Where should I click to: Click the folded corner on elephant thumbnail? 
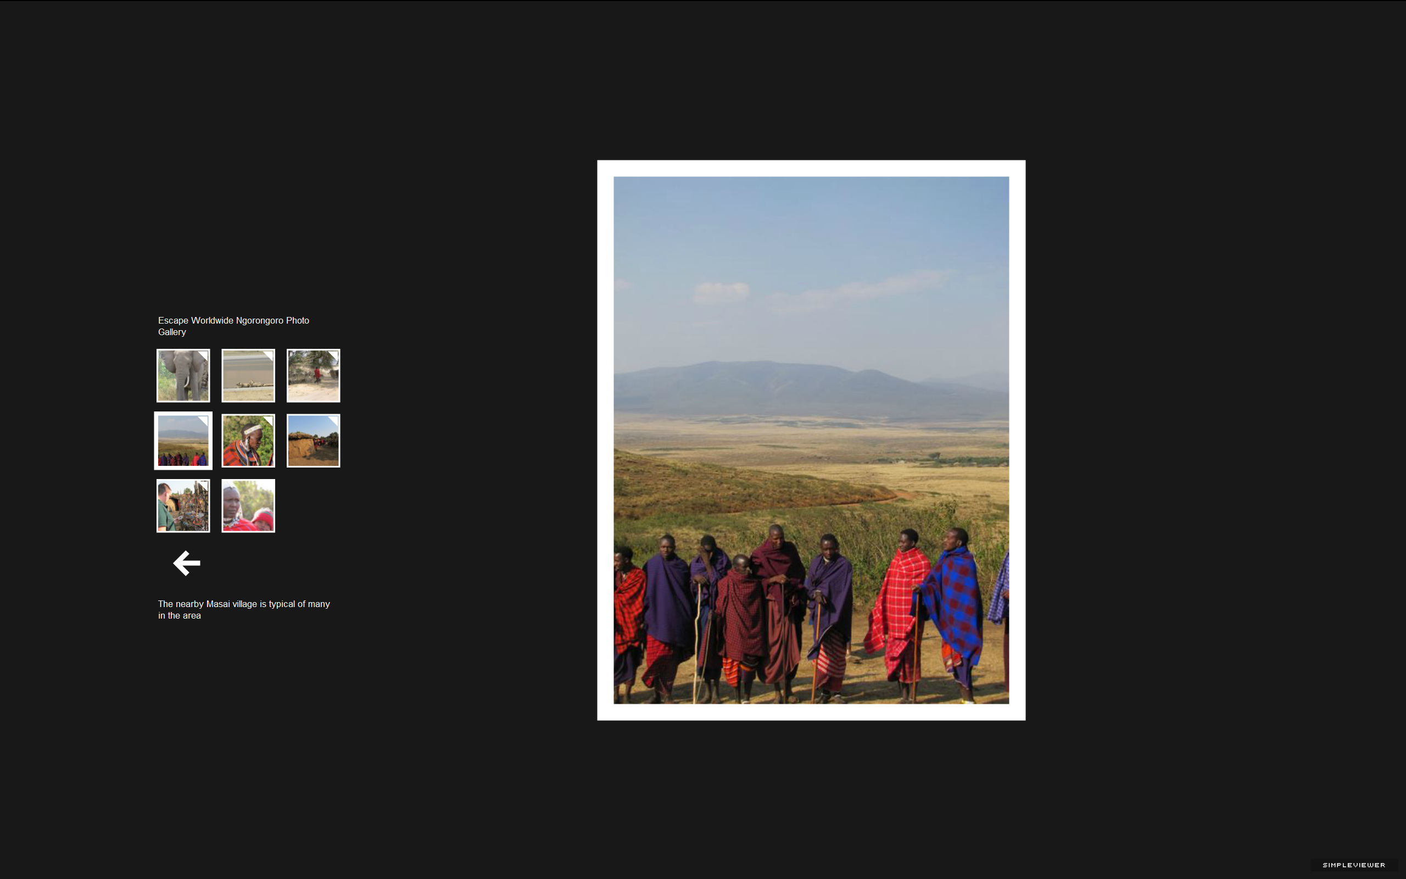[x=203, y=356]
